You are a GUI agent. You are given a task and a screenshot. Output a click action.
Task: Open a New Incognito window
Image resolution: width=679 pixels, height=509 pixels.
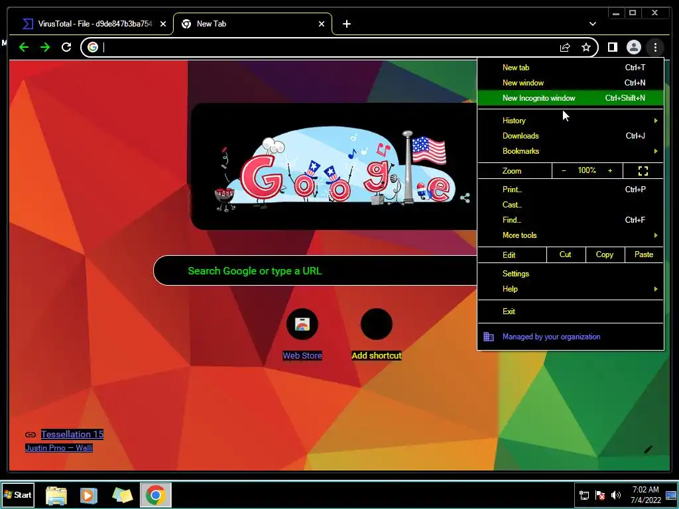click(570, 98)
